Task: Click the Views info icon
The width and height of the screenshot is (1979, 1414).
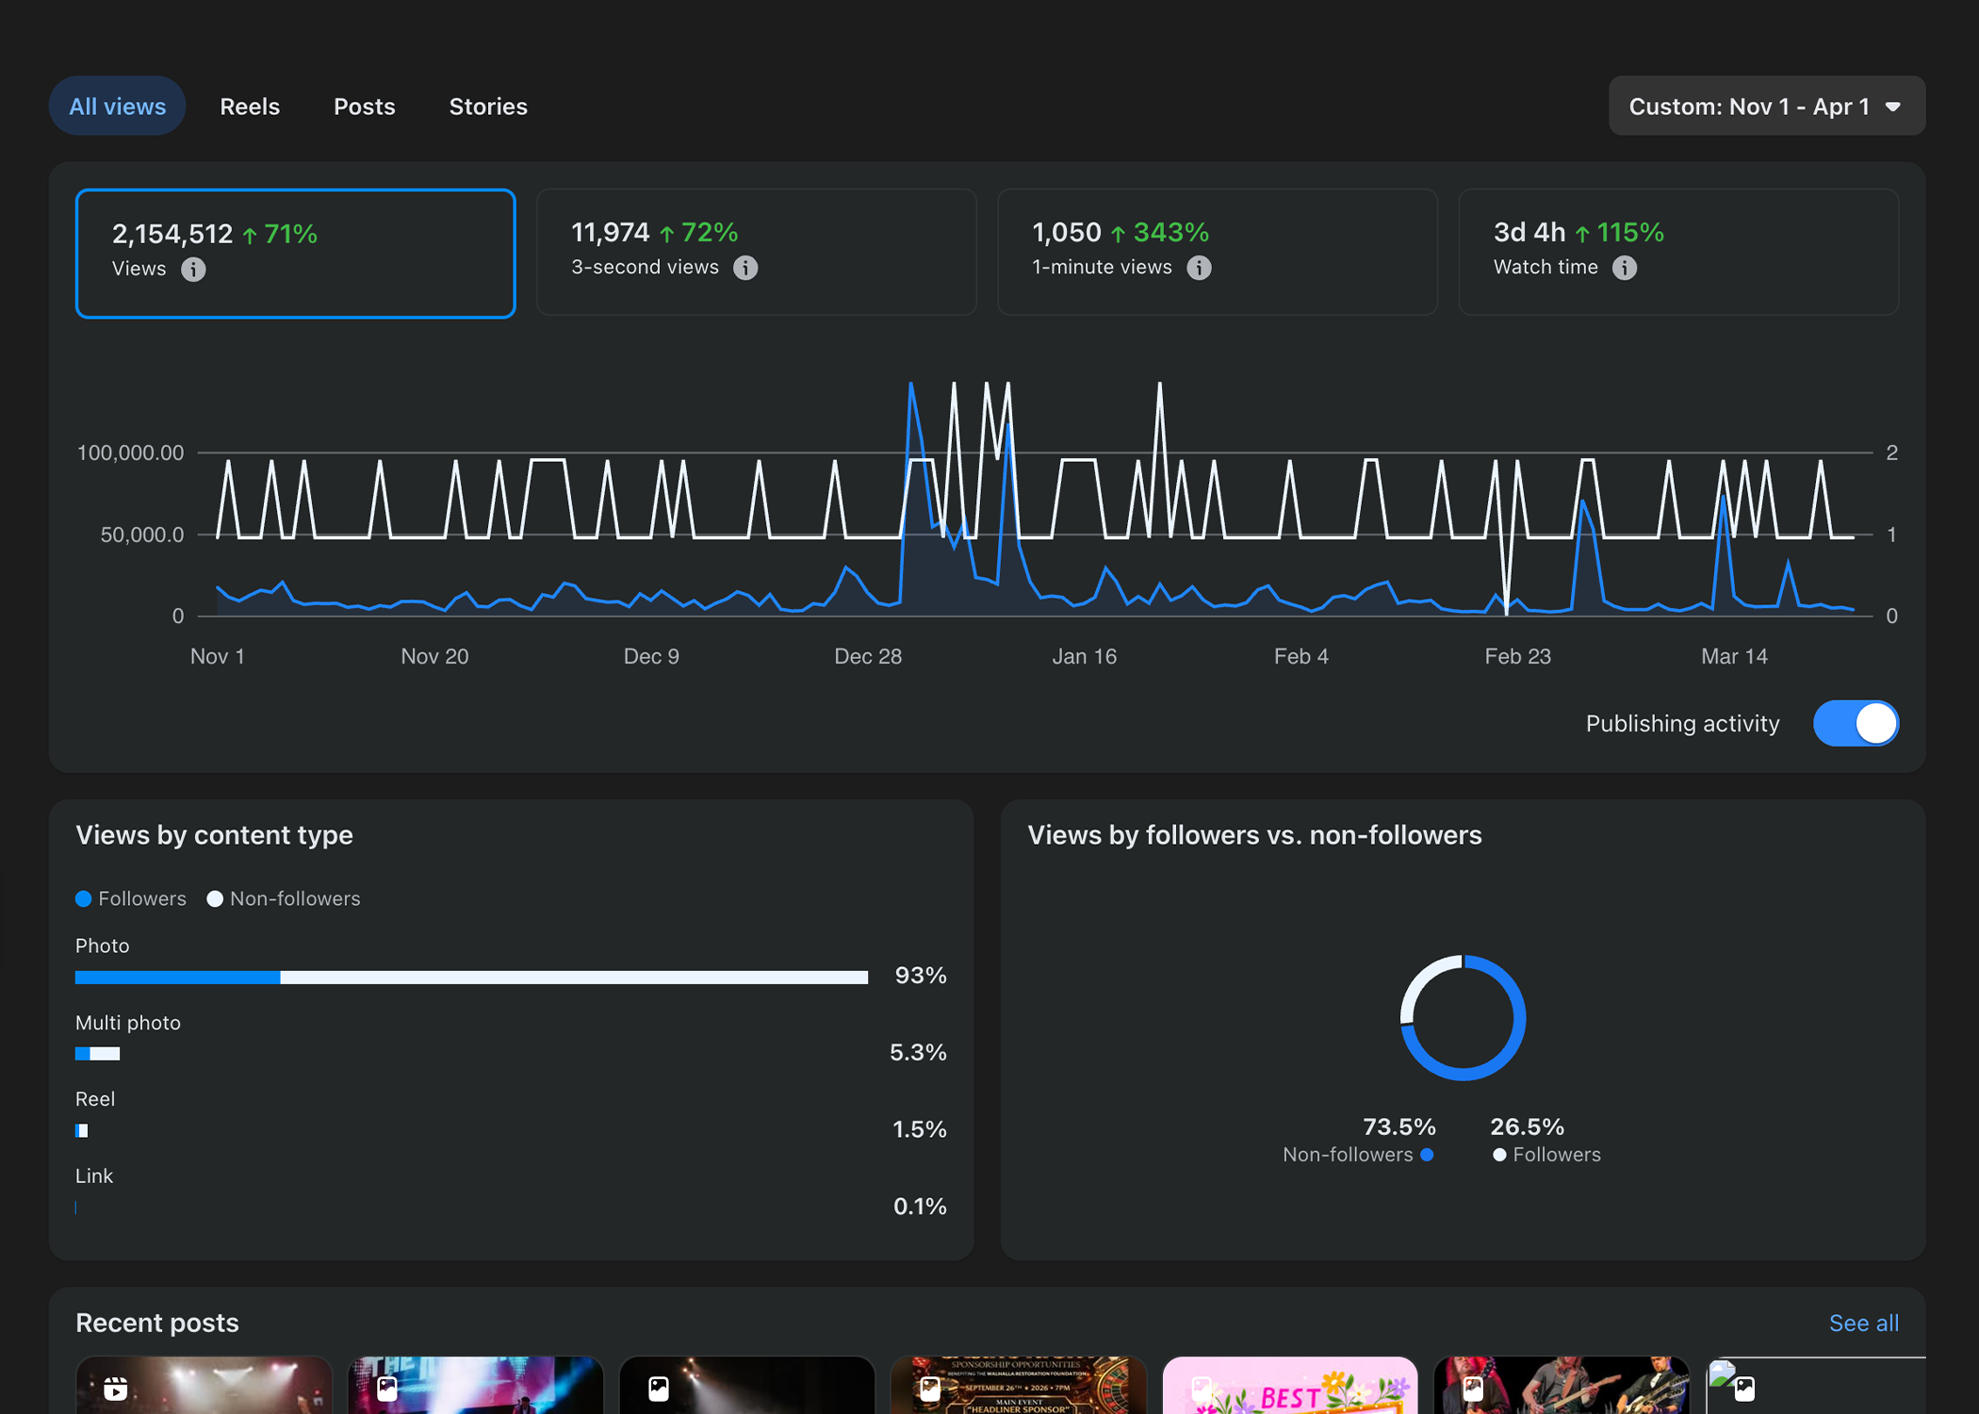Action: coord(193,270)
